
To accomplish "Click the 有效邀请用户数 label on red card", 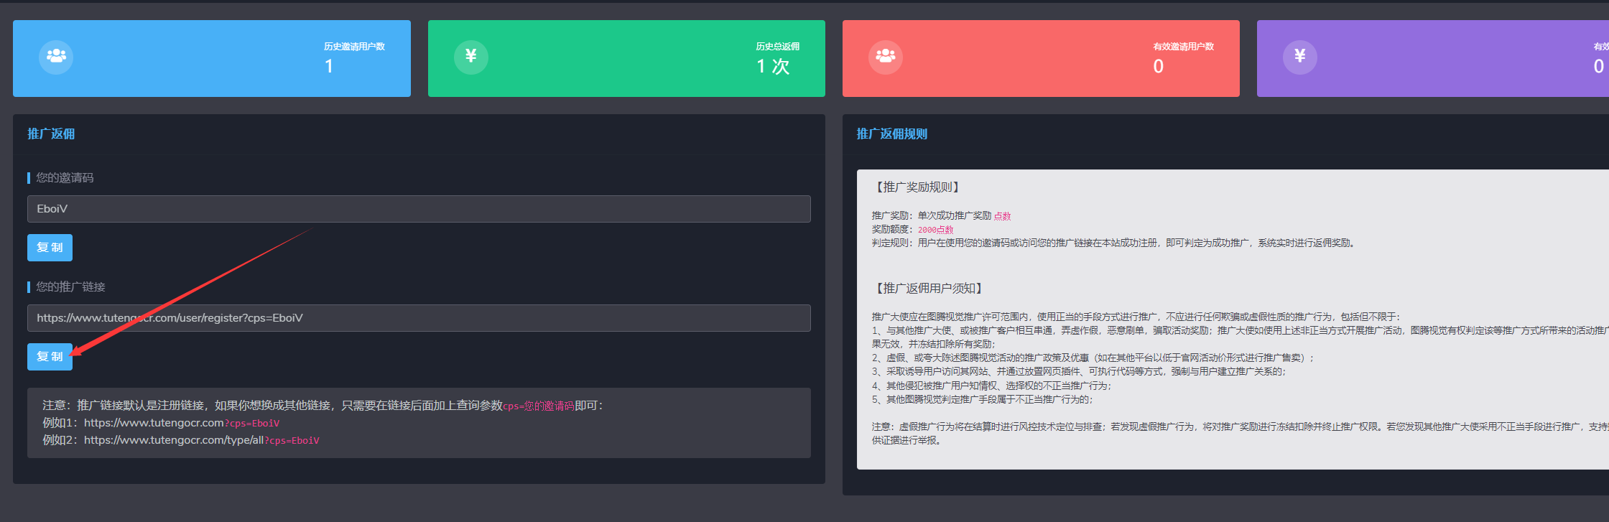I will tap(1184, 47).
